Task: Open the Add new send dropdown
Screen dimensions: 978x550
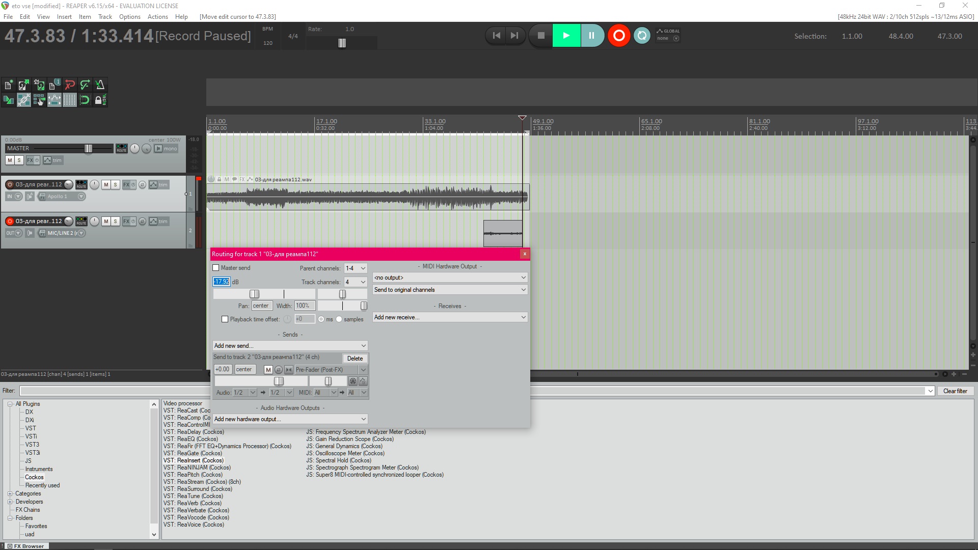Action: 290,346
